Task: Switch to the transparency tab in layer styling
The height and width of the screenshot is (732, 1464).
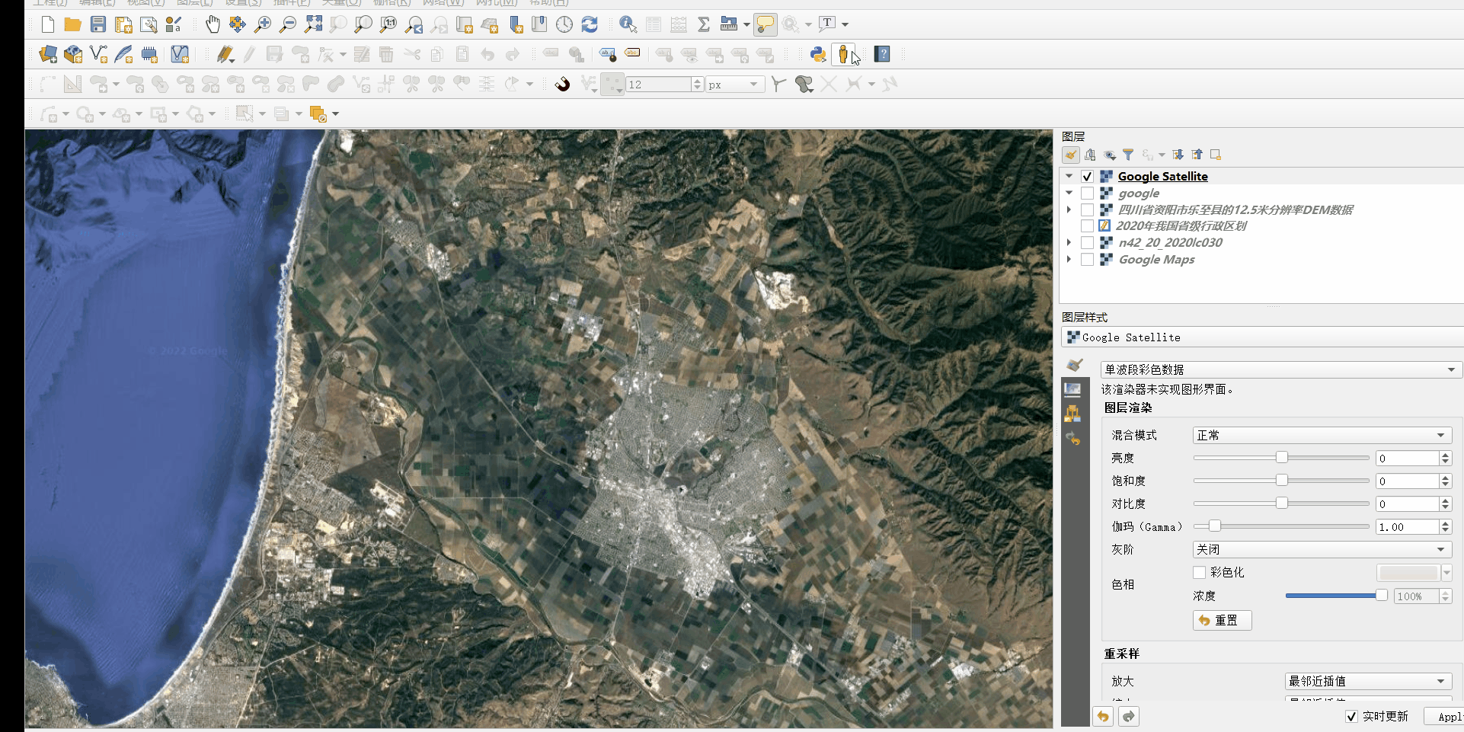Action: (1073, 390)
